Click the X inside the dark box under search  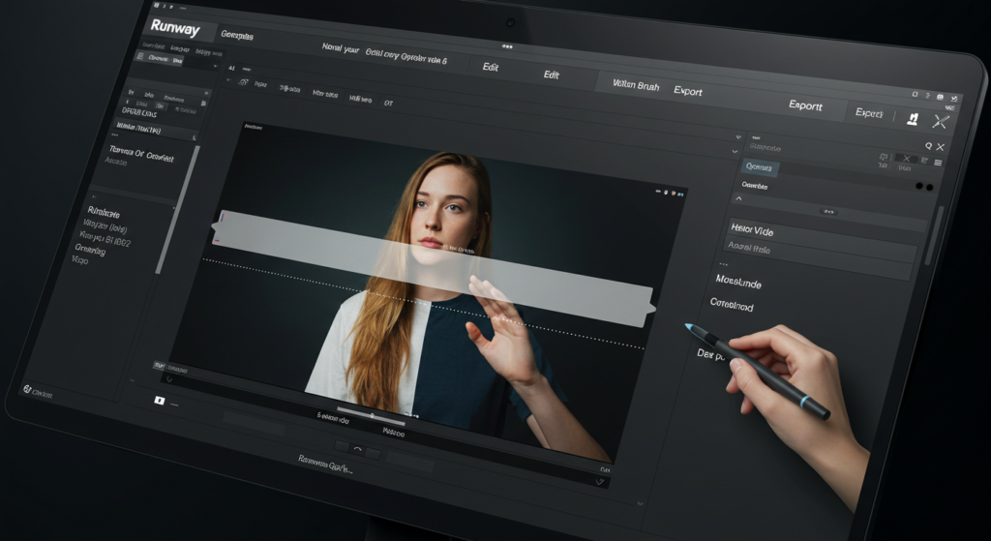point(906,158)
